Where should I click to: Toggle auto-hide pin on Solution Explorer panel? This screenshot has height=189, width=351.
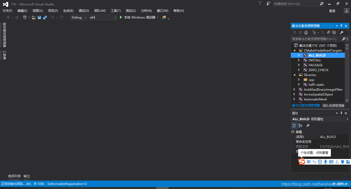pyautogui.click(x=341, y=26)
